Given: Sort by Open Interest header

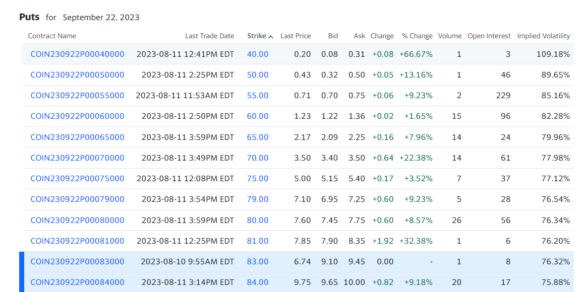Looking at the screenshot, I should coord(489,36).
